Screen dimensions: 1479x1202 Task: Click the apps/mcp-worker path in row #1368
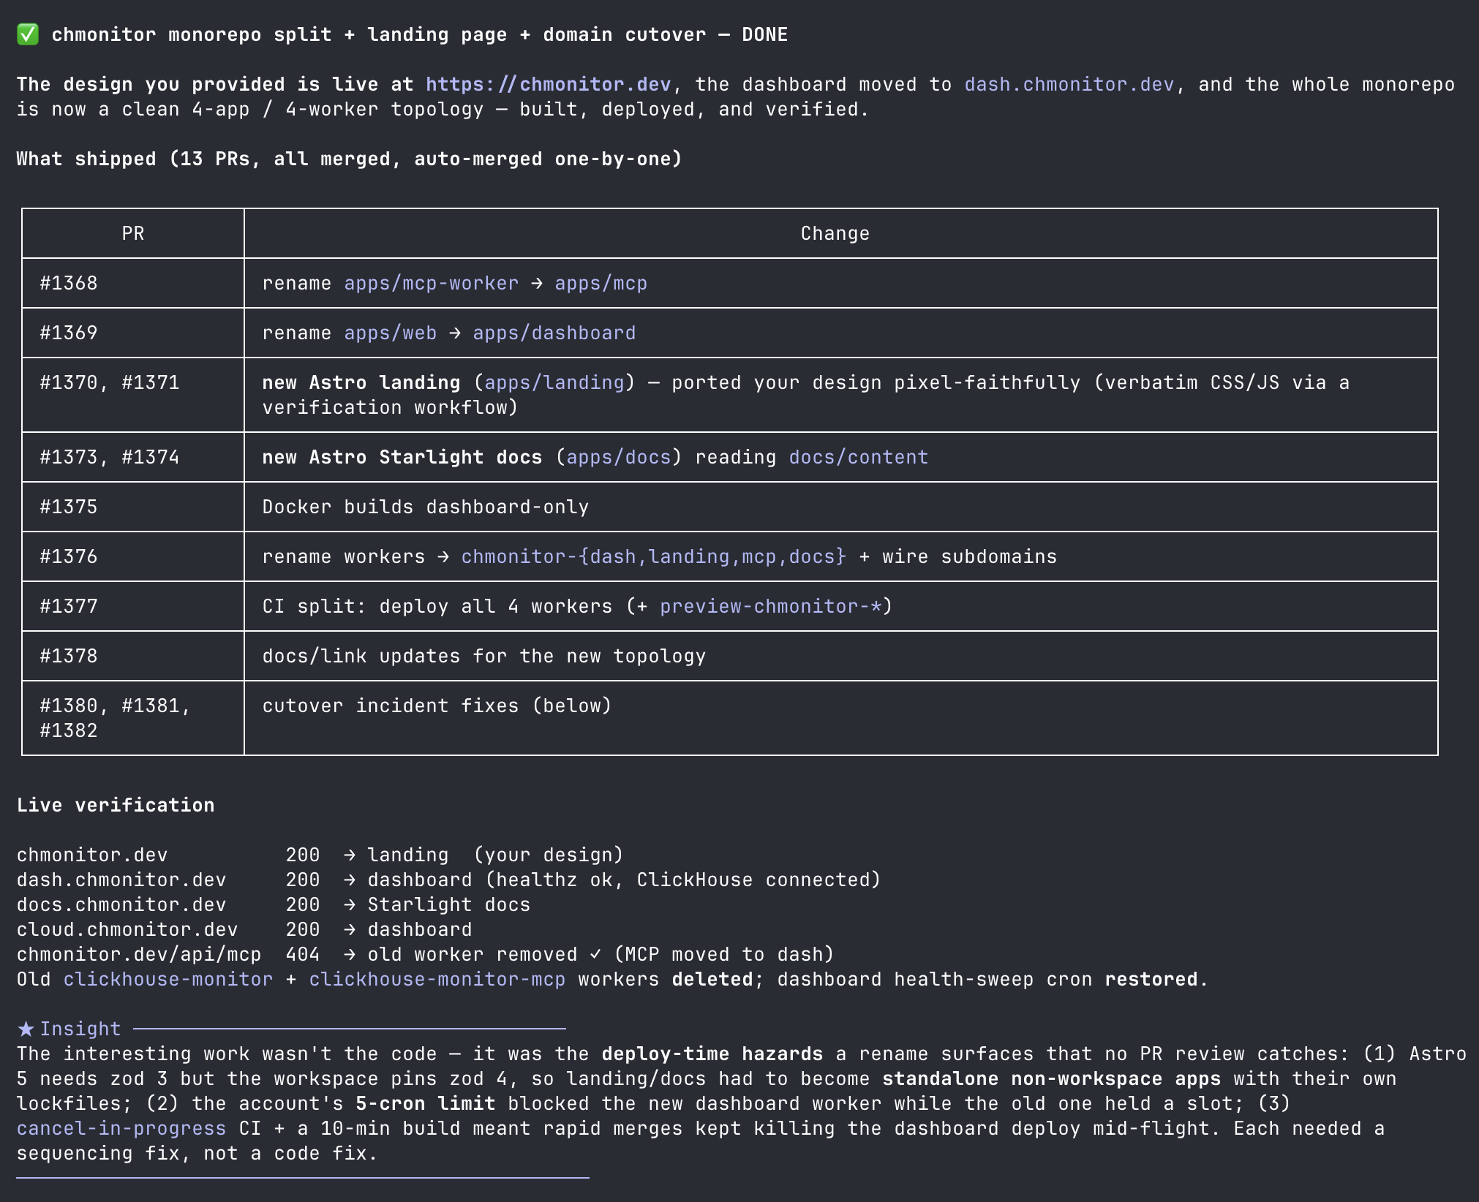click(432, 283)
